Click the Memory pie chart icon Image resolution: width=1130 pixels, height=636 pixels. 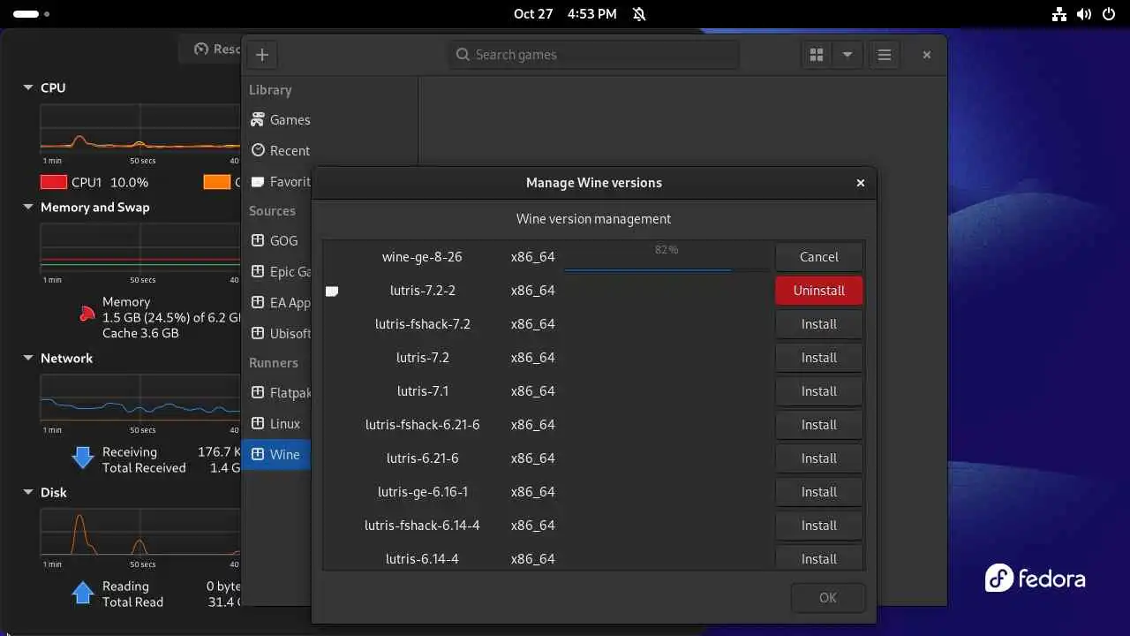(87, 313)
